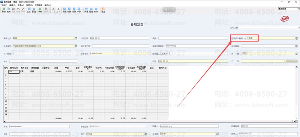Click the 打印 (print) toolbar icon
This screenshot has height=137, width=300.
pos(29,10)
